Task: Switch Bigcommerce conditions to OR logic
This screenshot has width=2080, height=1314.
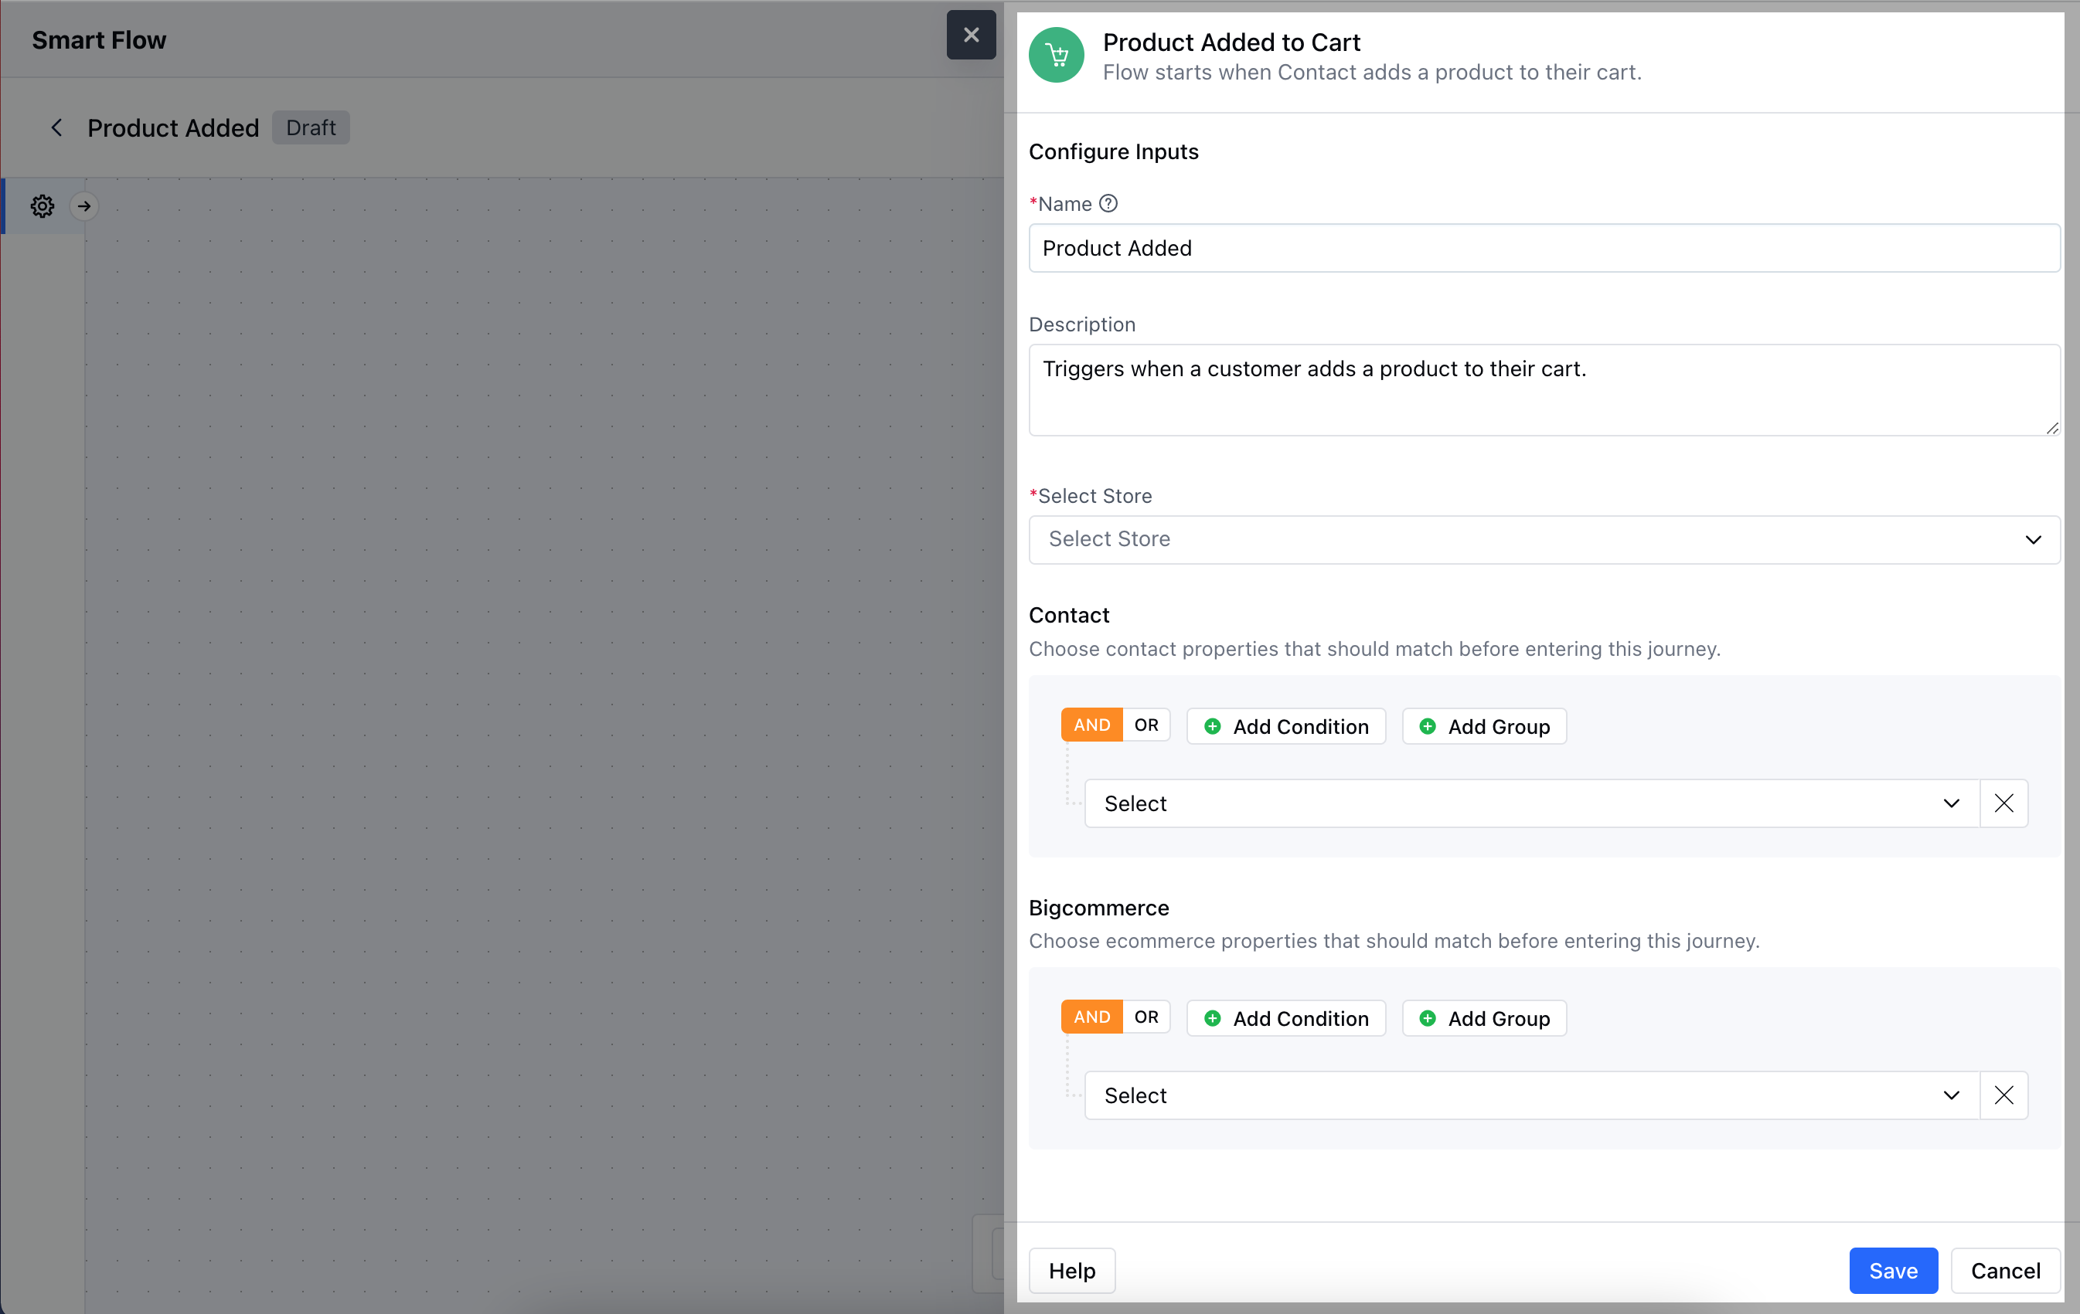Action: pyautogui.click(x=1146, y=1017)
